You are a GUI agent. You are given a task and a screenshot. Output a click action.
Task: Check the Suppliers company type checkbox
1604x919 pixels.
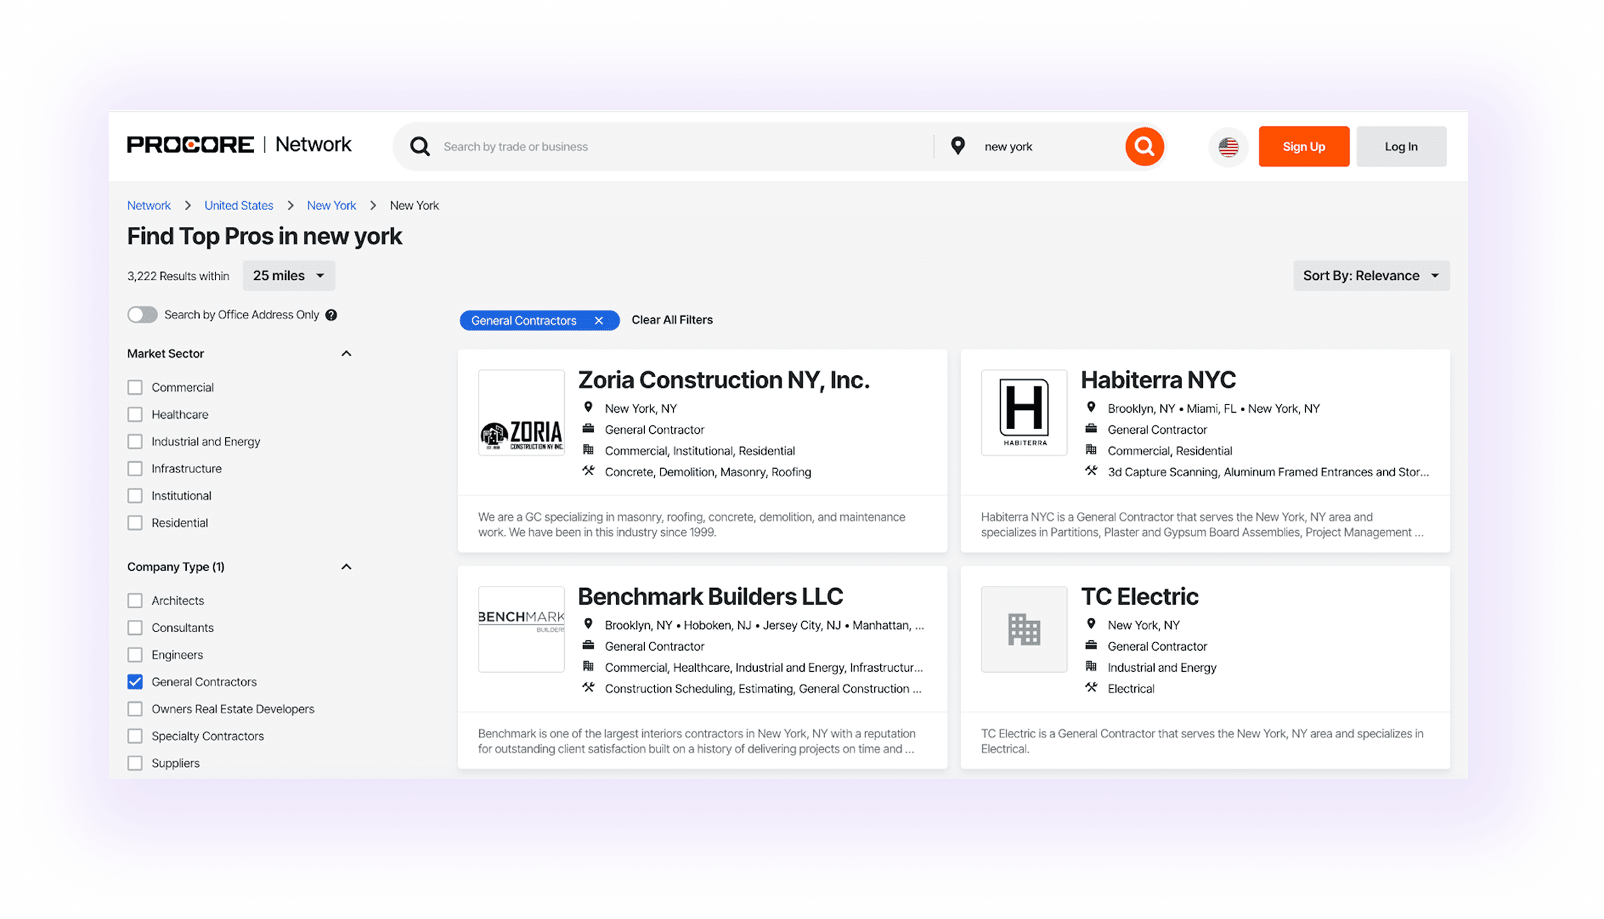[135, 763]
